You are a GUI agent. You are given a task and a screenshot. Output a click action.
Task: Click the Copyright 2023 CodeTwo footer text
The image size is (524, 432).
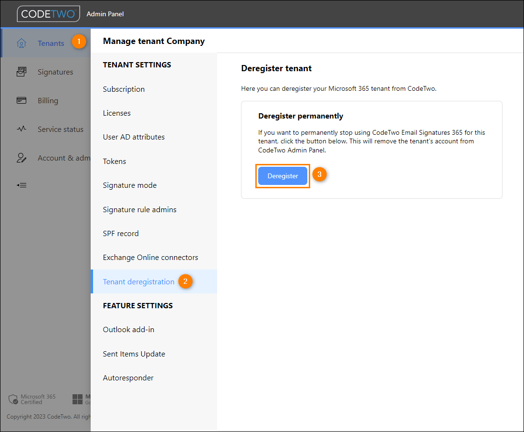49,417
